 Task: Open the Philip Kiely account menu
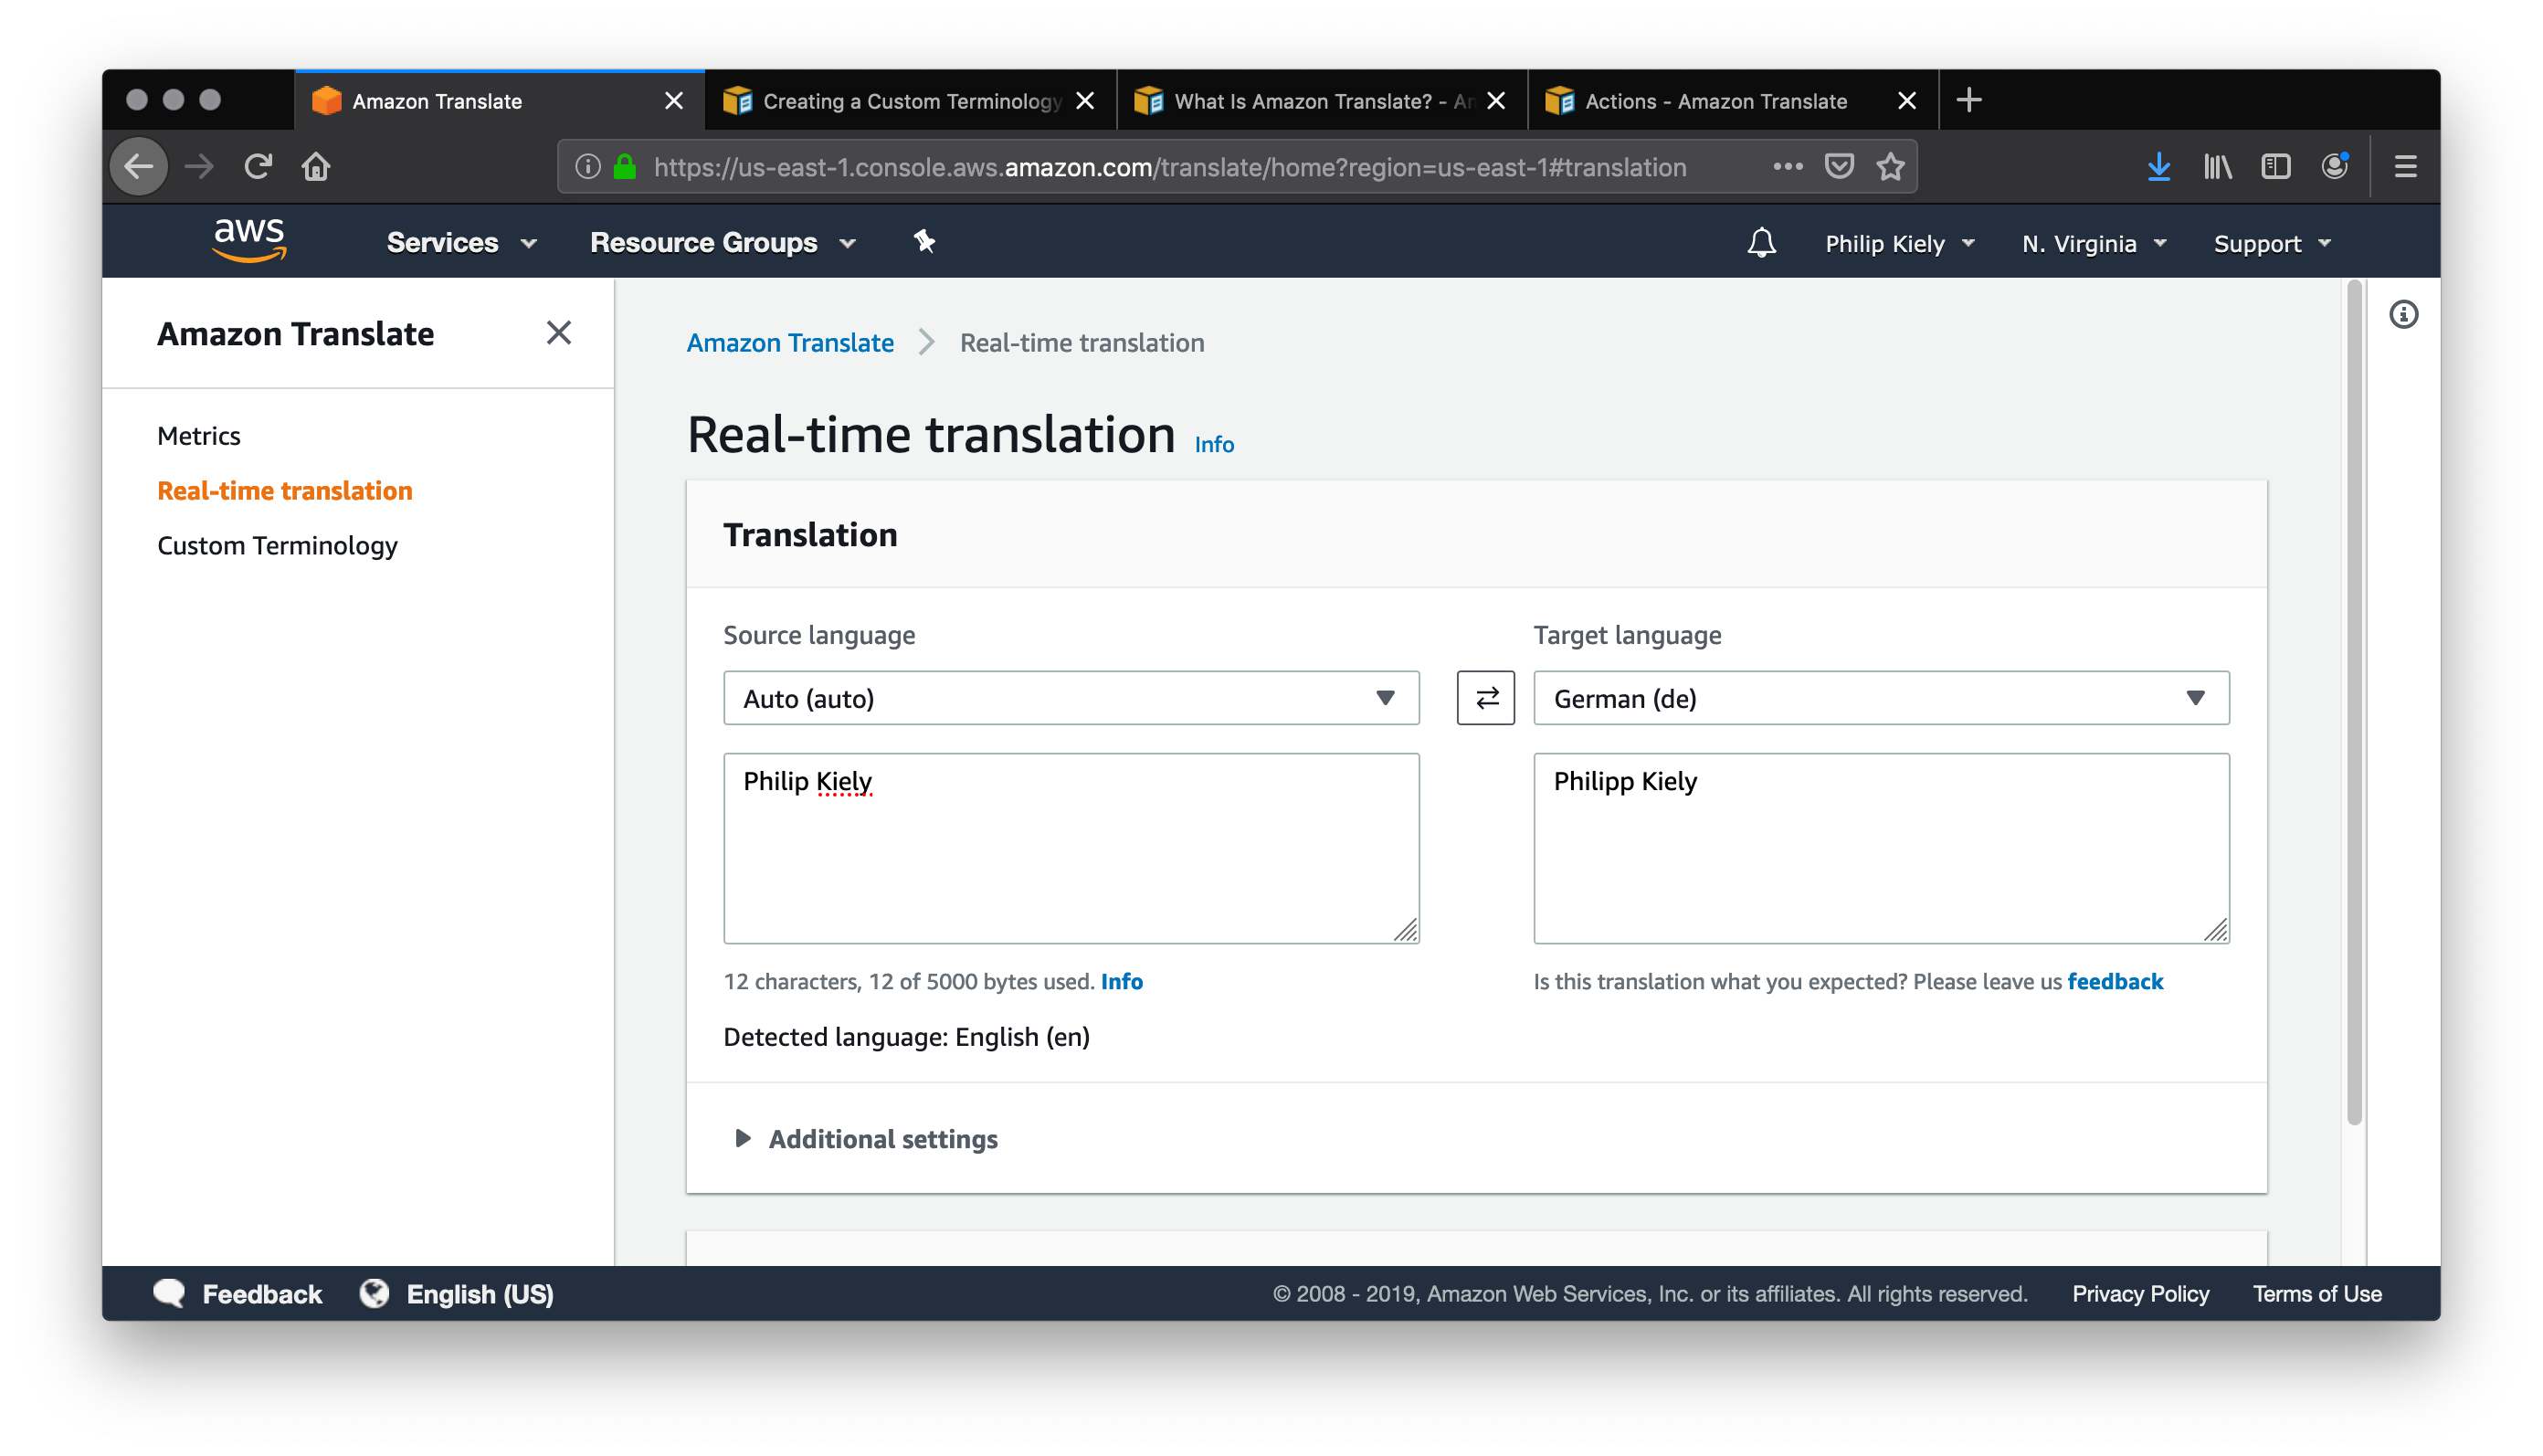pos(1899,244)
